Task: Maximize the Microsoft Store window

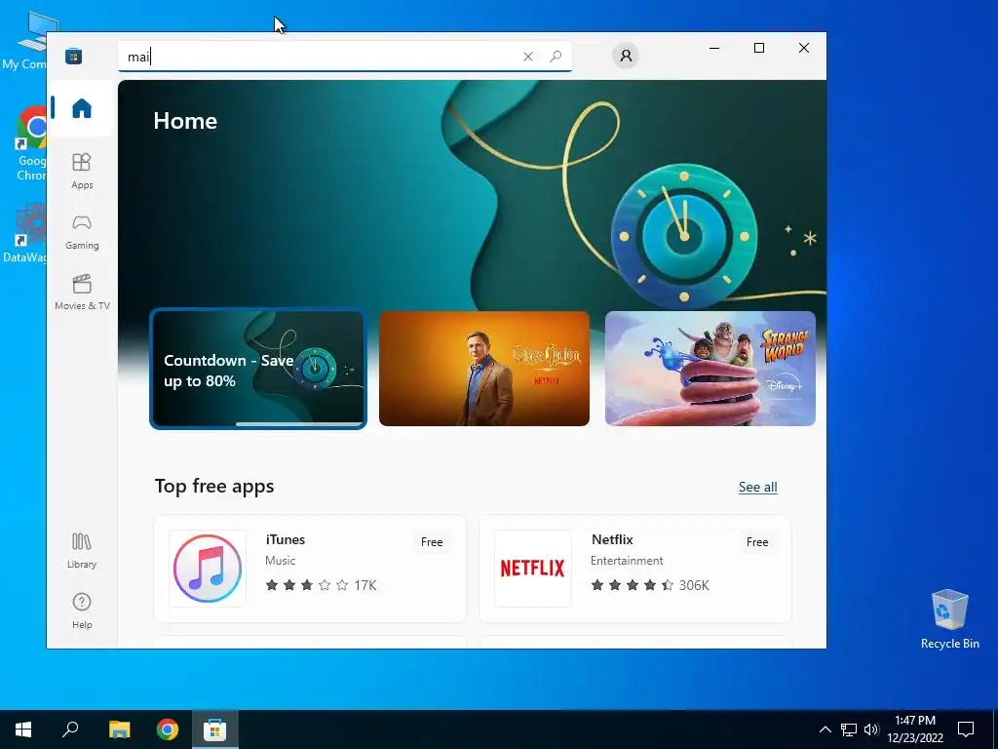Action: pyautogui.click(x=758, y=48)
